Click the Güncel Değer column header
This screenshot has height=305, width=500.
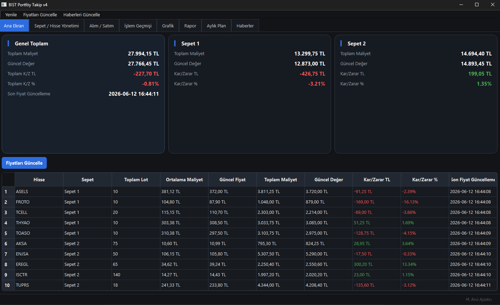coord(329,180)
